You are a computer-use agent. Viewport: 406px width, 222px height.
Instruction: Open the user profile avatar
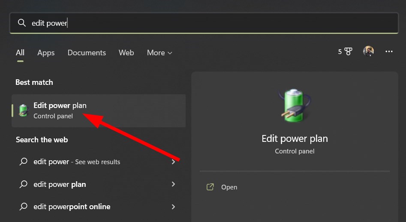point(368,51)
